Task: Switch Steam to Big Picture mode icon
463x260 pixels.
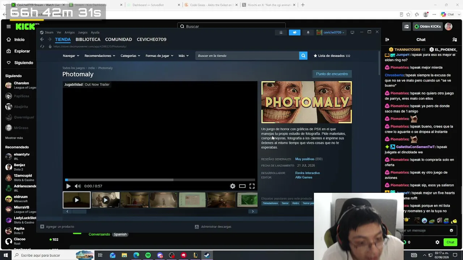Action: (x=352, y=32)
